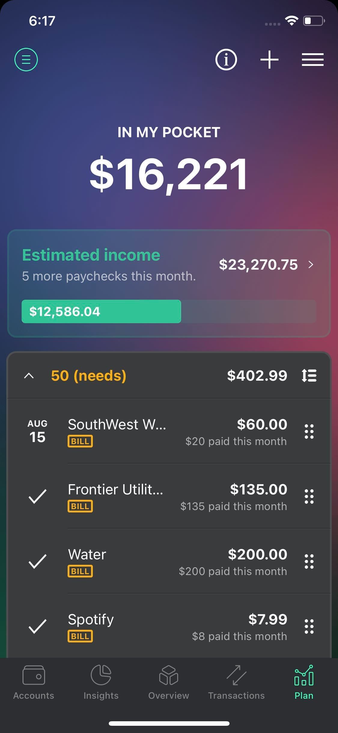
Task: Tap the info circle icon
Action: point(226,60)
